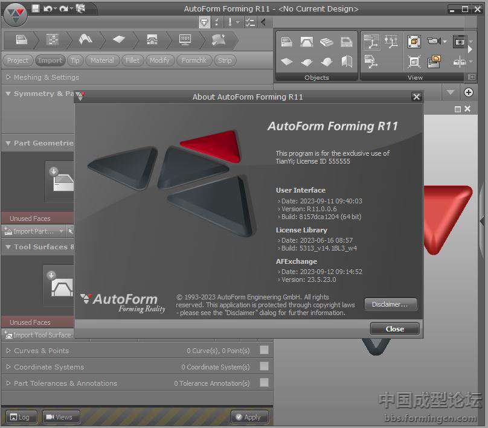Image resolution: width=488 pixels, height=428 pixels.
Task: Open the AutoForm application menu logo button
Action: click(15, 14)
